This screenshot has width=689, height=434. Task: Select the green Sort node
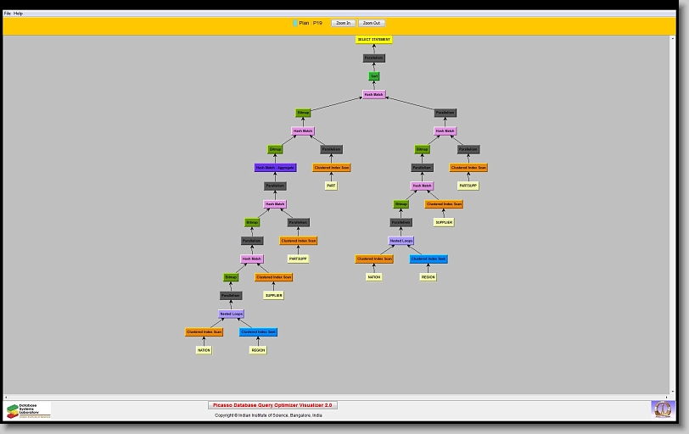click(x=374, y=76)
